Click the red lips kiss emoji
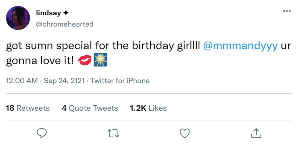298x151 pixels. 85,61
